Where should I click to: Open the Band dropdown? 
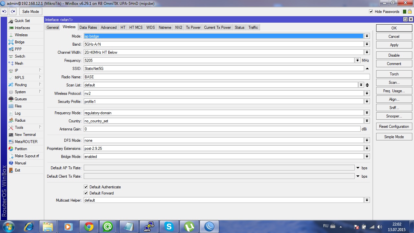(367, 44)
